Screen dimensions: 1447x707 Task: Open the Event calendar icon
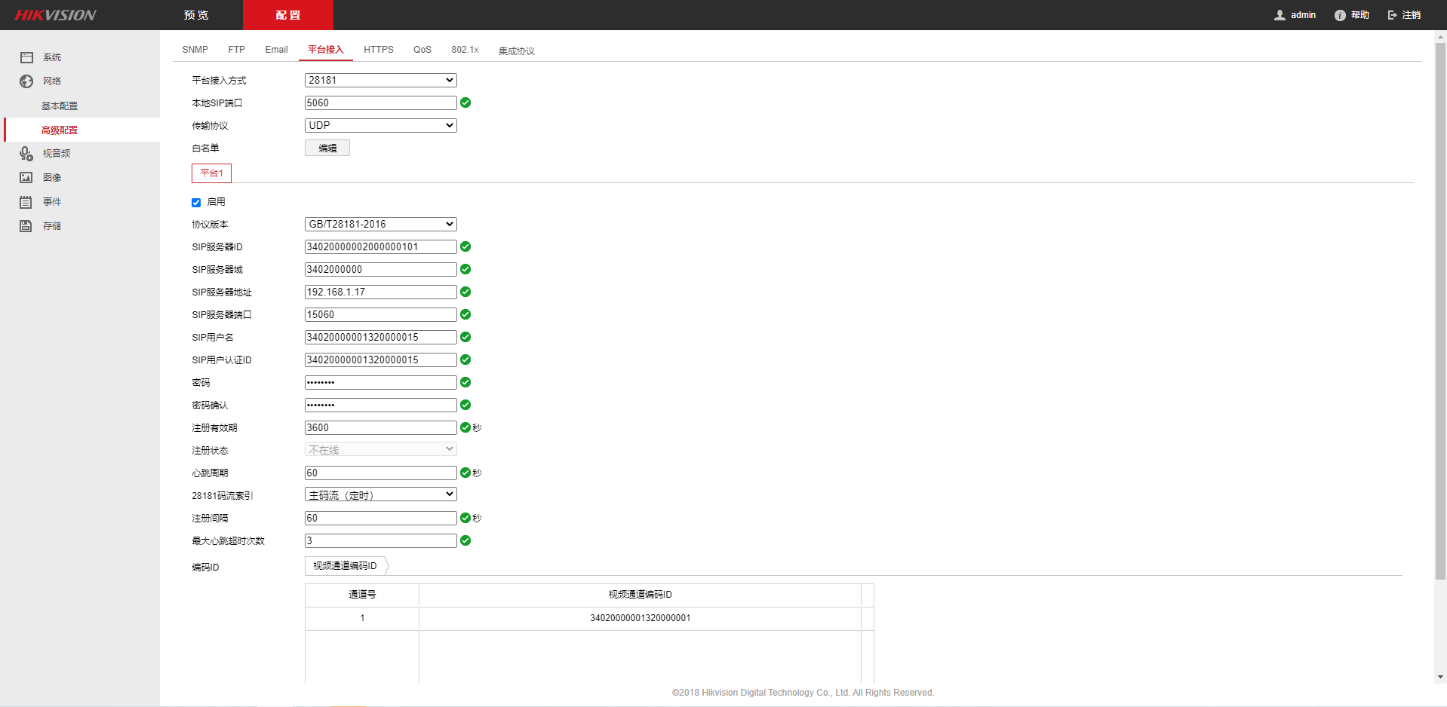tap(26, 202)
